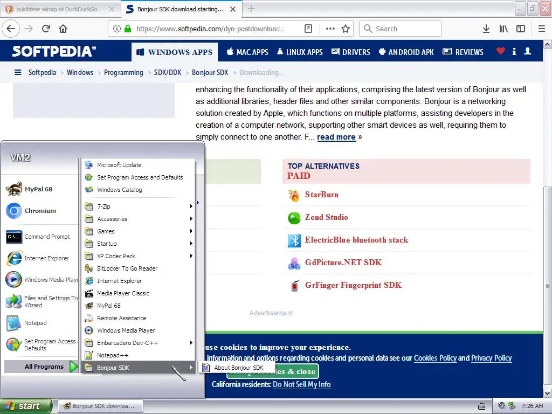Open the GdPicture.NET SDK link
The image size is (552, 414).
click(343, 263)
